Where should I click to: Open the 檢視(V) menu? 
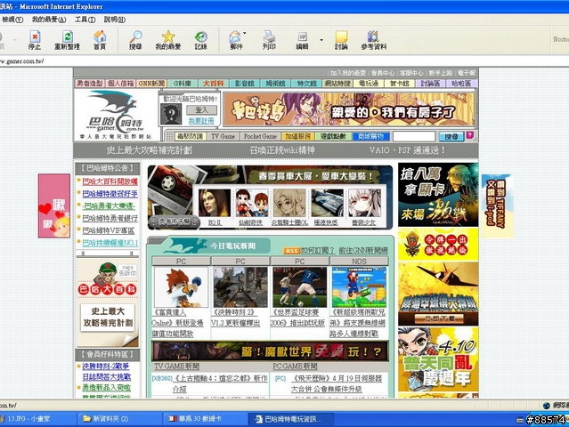12,20
